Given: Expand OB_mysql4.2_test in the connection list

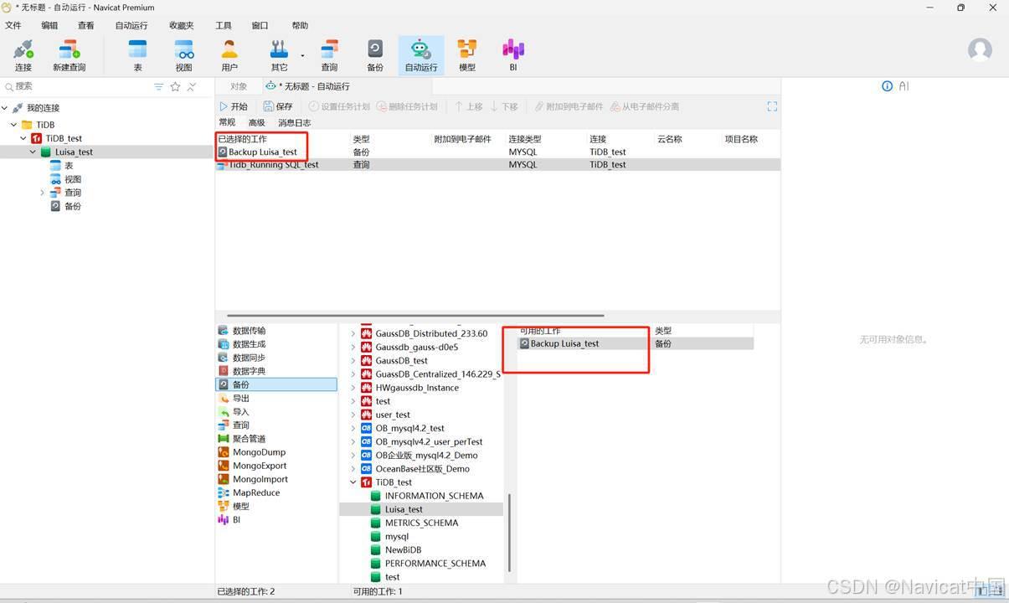Looking at the screenshot, I should [x=353, y=428].
